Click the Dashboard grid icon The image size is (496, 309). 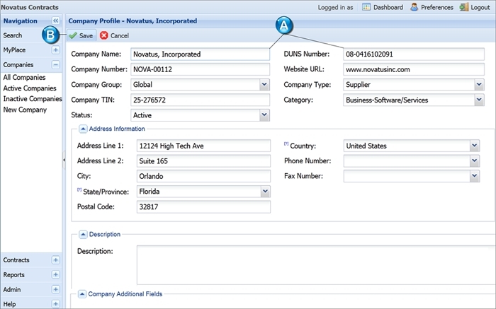[x=366, y=7]
